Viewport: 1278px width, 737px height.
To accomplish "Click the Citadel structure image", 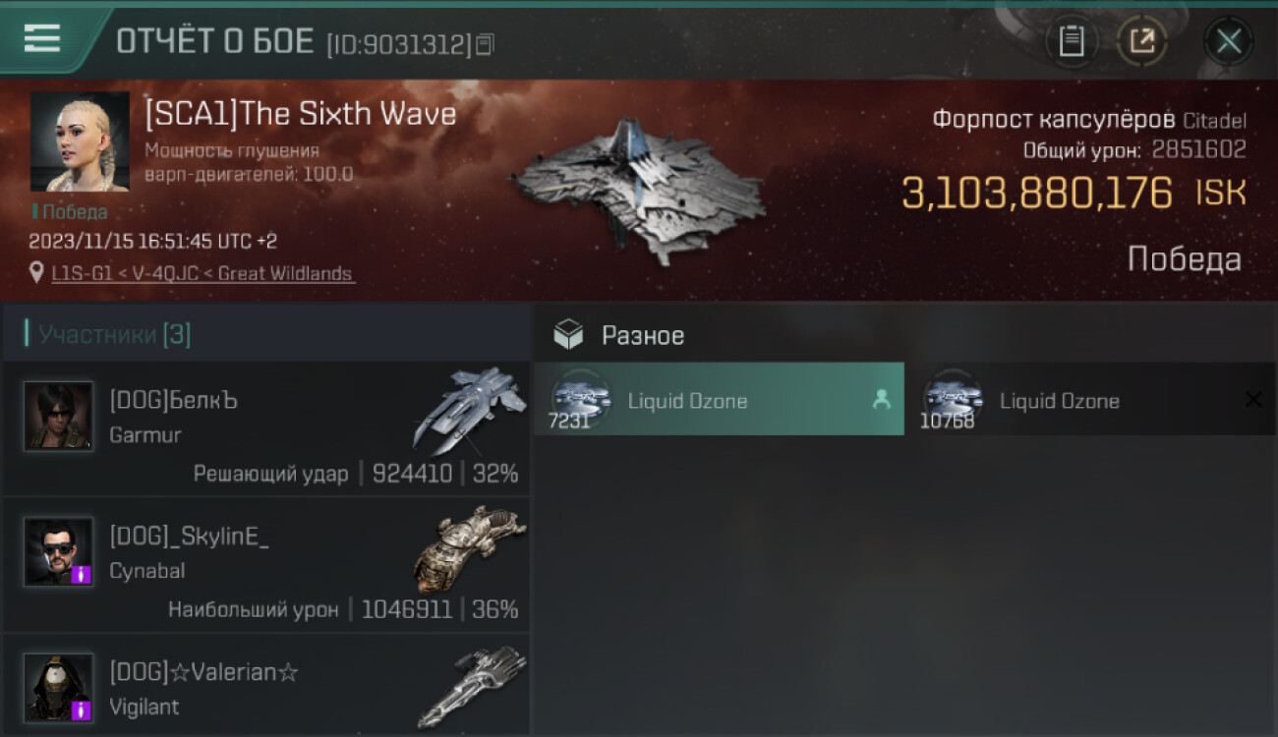I will pos(639,190).
